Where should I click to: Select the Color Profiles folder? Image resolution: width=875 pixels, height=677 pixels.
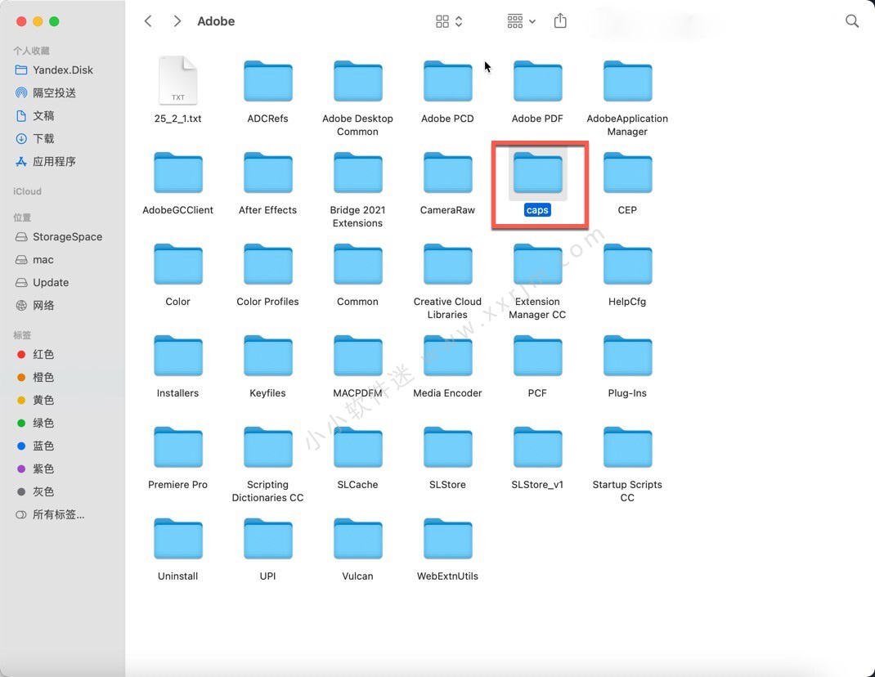(x=268, y=264)
